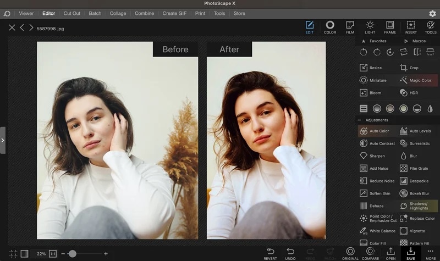This screenshot has width=440, height=261.
Task: Click the Resize tool
Action: [371, 68]
